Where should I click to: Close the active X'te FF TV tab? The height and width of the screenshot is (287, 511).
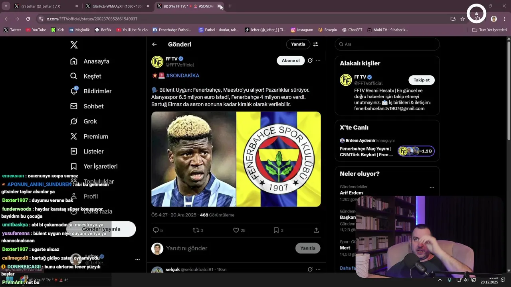pos(219,6)
